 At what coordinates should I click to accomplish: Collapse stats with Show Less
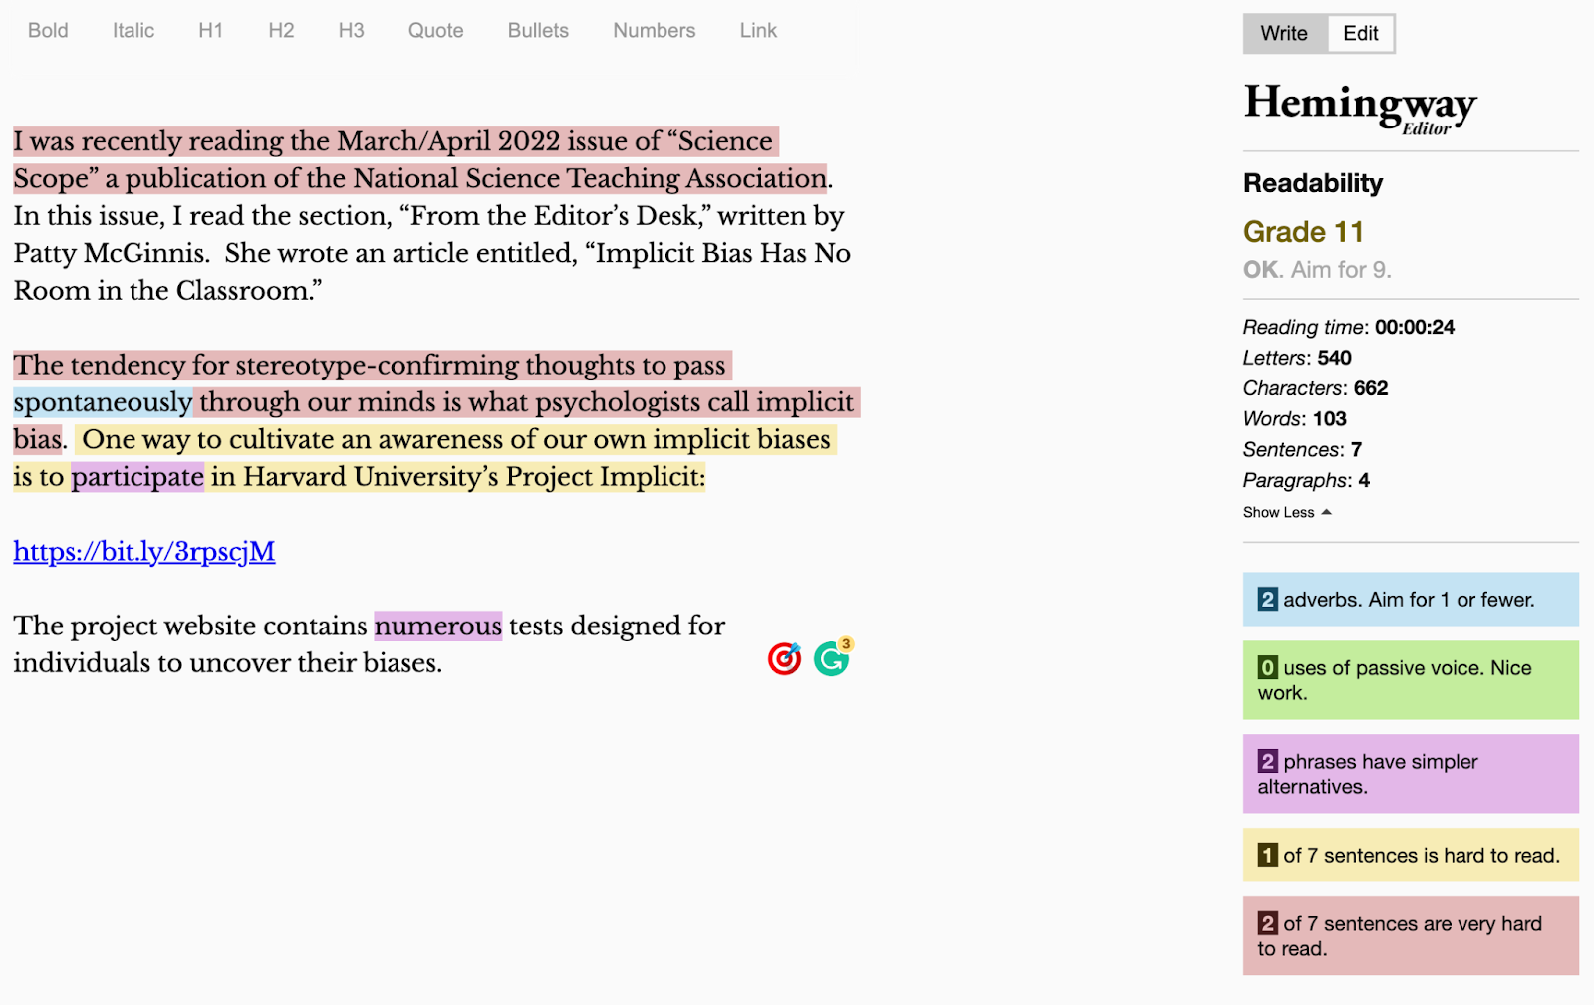1287,512
